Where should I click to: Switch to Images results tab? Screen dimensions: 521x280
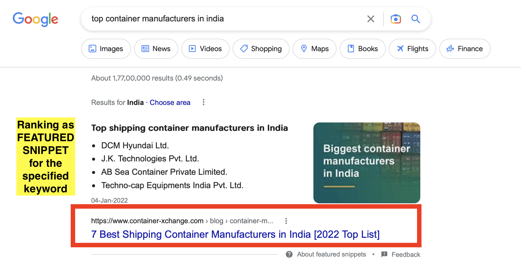[106, 49]
